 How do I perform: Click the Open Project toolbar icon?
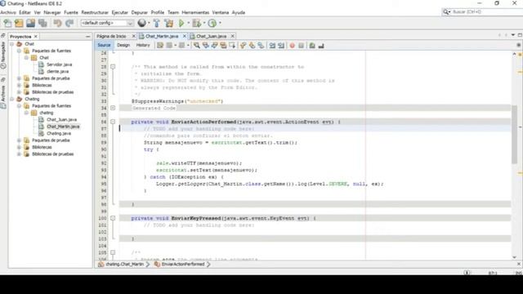tap(31, 23)
